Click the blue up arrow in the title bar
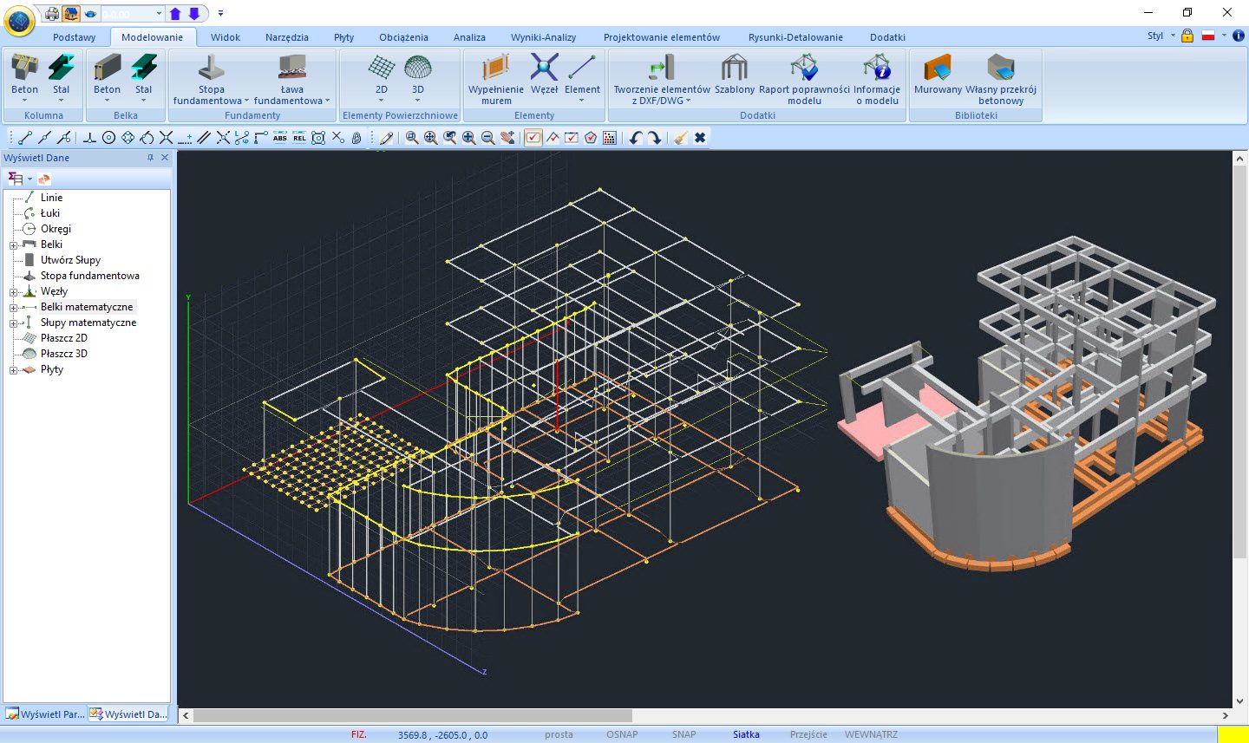Screen dimensions: 1249x743 (x=175, y=14)
